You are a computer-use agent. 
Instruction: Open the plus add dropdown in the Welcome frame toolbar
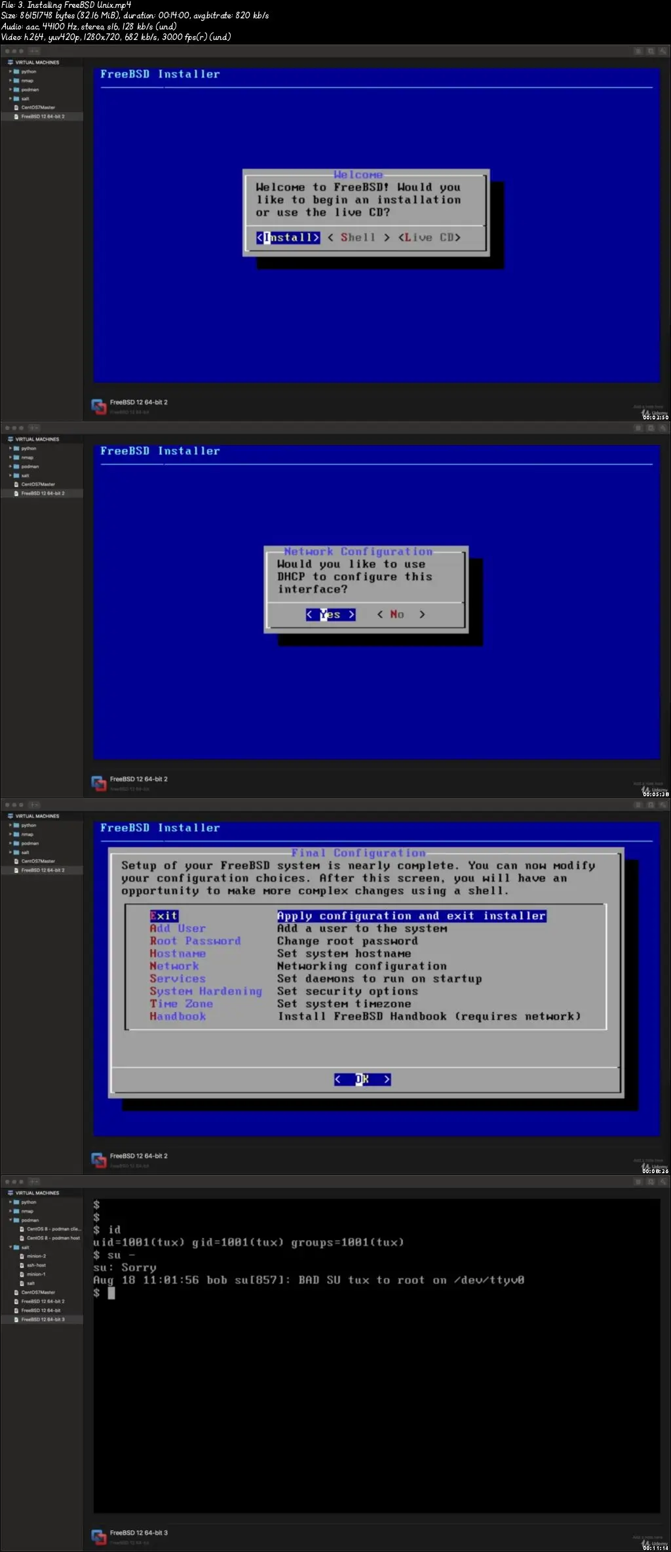34,51
